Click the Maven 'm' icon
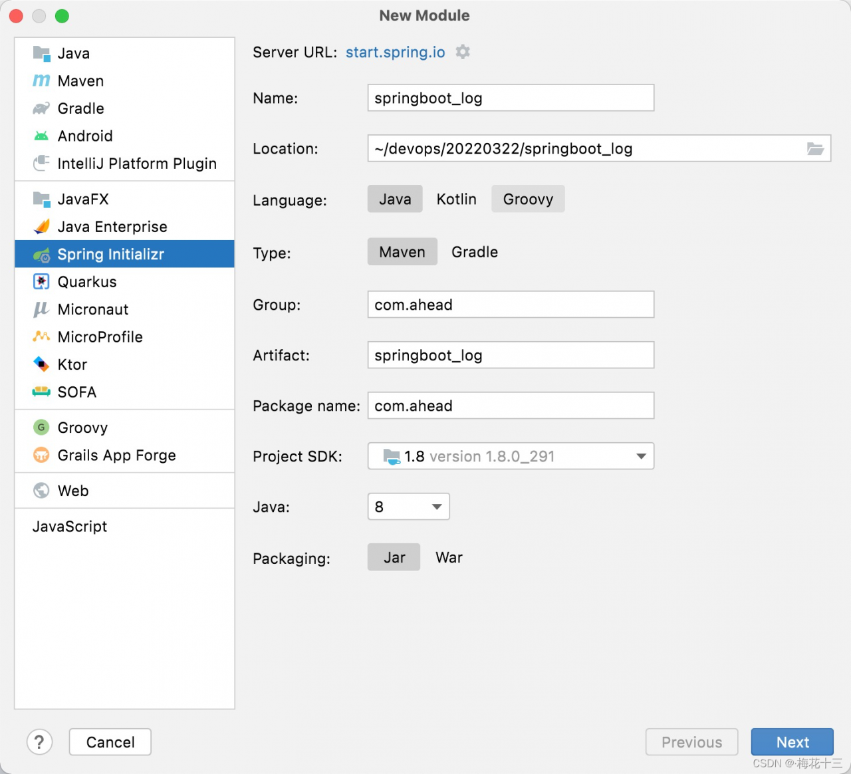Image resolution: width=851 pixels, height=774 pixels. tap(41, 80)
